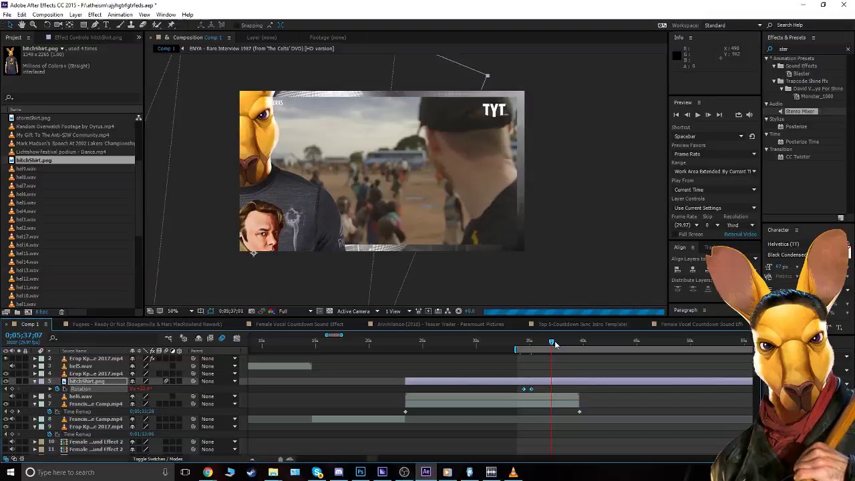Mute audio of layer 10 Female sound effect

pos(12,442)
